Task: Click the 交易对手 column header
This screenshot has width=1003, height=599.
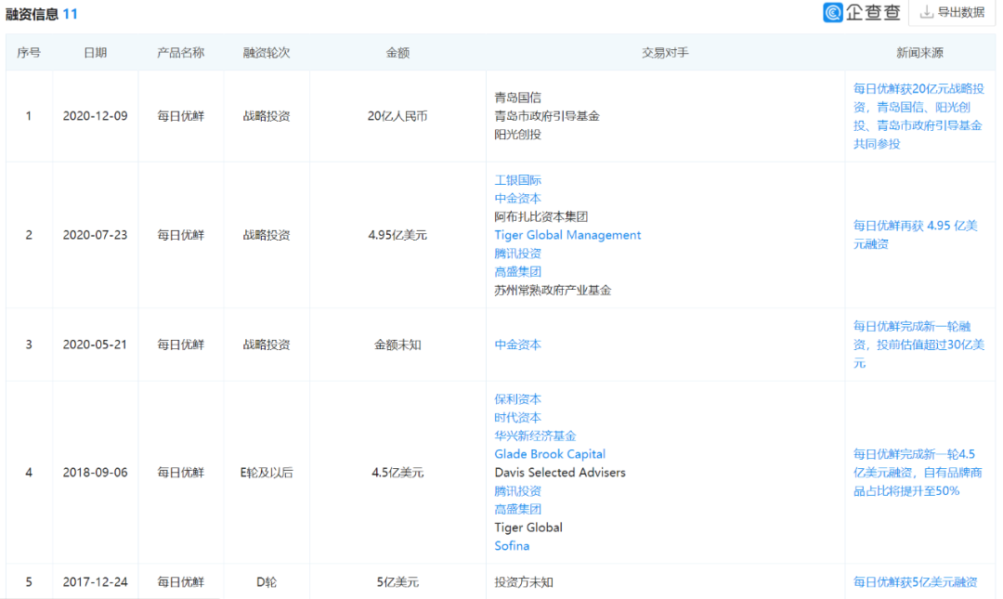Action: 665,53
